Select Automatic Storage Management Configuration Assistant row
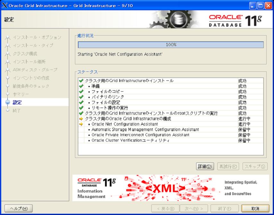This screenshot has width=274, height=215. tap(171, 129)
